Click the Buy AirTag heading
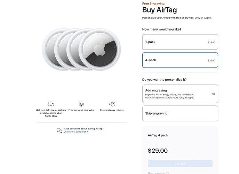239x174 pixels. (159, 10)
